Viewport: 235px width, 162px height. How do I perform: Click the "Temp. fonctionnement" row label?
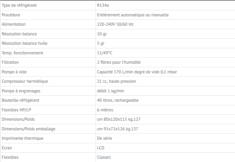22,53
